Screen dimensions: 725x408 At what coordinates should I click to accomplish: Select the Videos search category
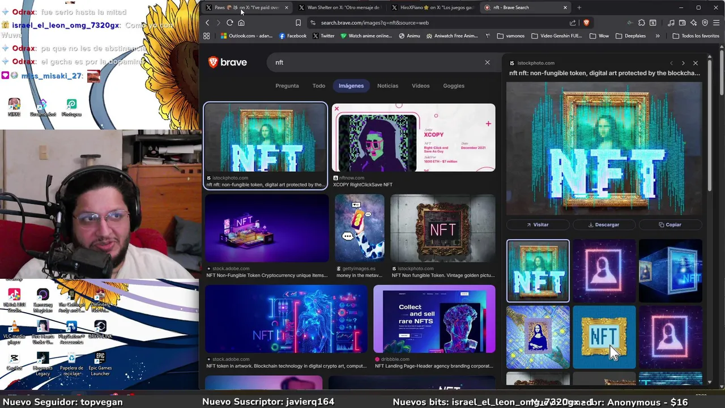[421, 86]
